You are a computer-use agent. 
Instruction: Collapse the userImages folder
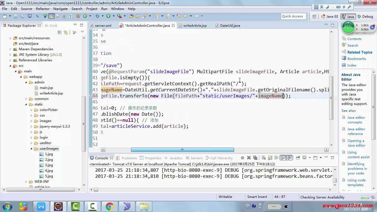click(x=32, y=149)
